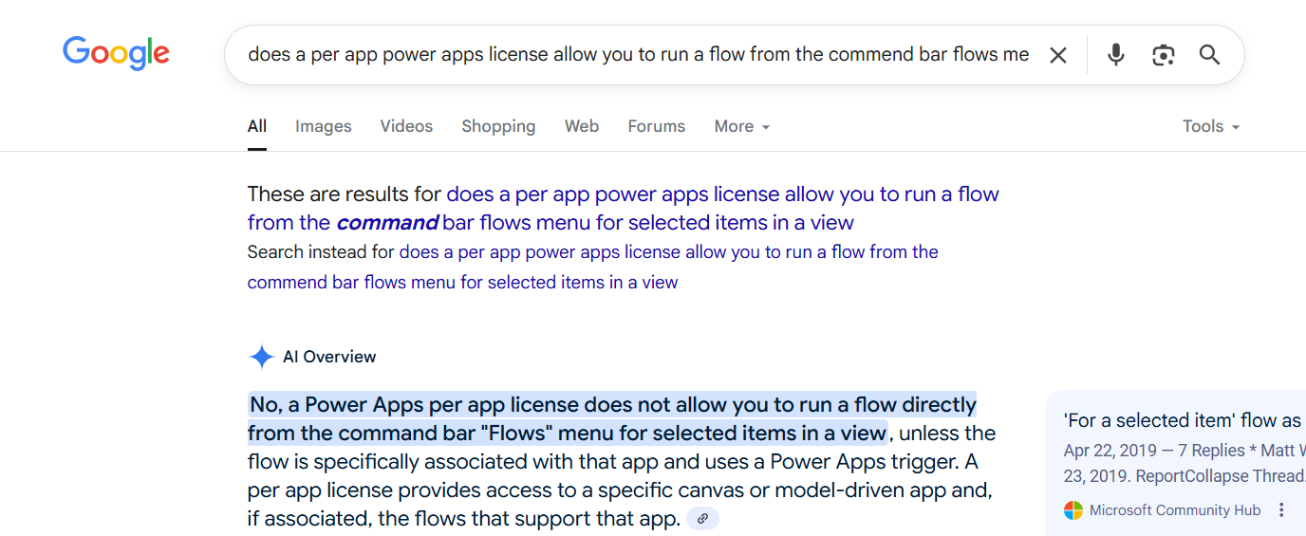This screenshot has height=536, width=1306.
Task: Select the All results tab
Action: (x=257, y=126)
